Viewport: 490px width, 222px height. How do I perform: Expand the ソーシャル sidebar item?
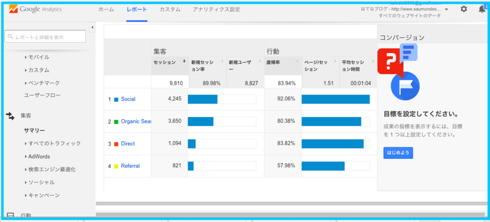click(x=39, y=182)
